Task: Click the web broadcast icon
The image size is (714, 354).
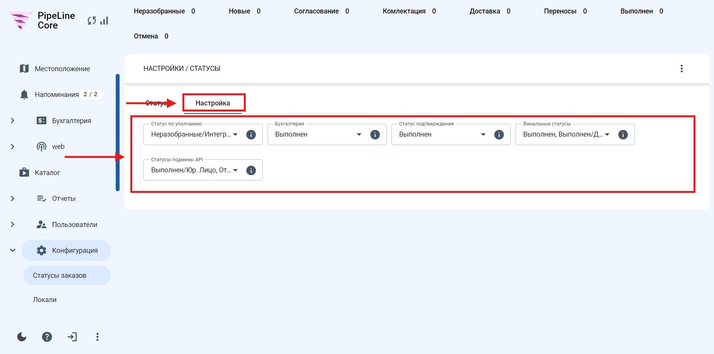Action: pyautogui.click(x=42, y=147)
